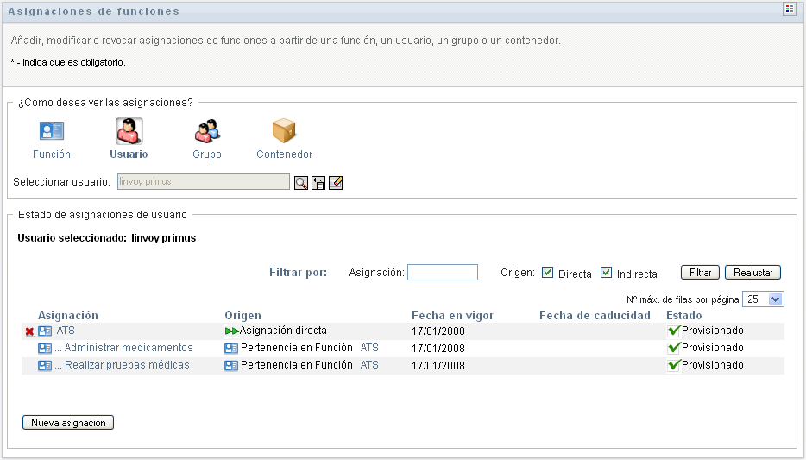Select the Función view icon
The height and width of the screenshot is (460, 806).
point(52,131)
